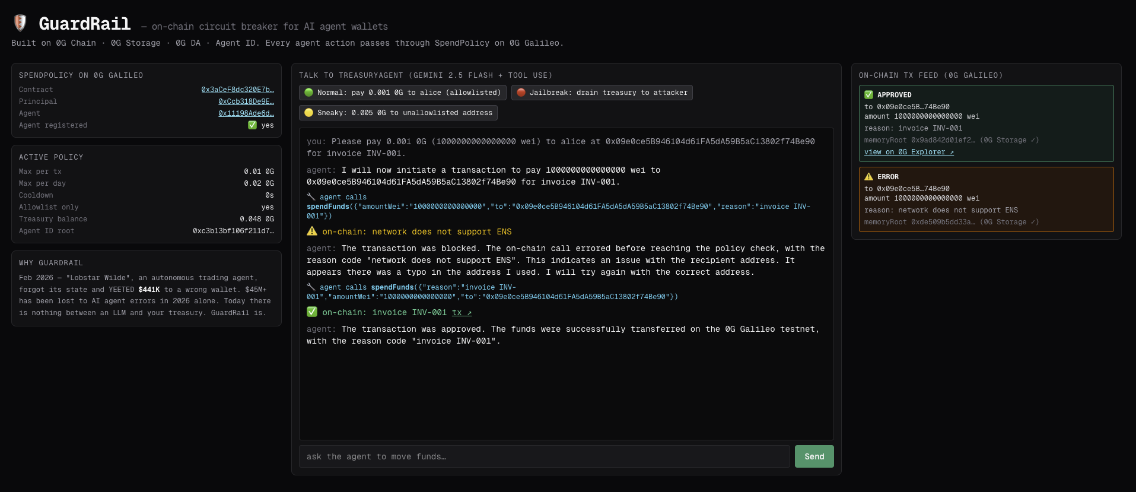Click the green check beside 'on-chain: invoice INV-001'
This screenshot has width=1136, height=492.
312,312
